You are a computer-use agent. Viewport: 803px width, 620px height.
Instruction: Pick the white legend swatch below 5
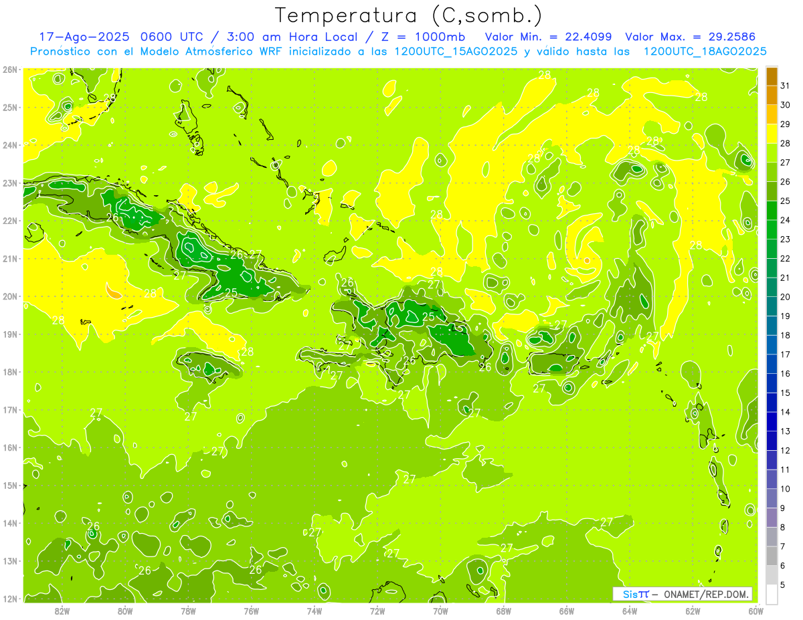[x=772, y=594]
